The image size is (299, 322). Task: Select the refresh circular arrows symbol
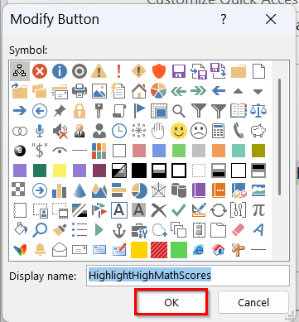[219, 210]
